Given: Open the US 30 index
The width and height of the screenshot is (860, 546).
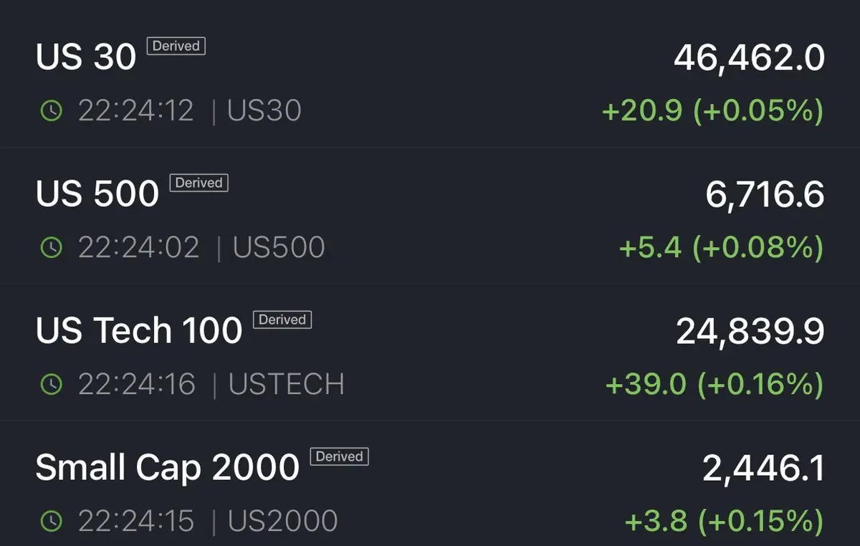Looking at the screenshot, I should click(x=86, y=57).
